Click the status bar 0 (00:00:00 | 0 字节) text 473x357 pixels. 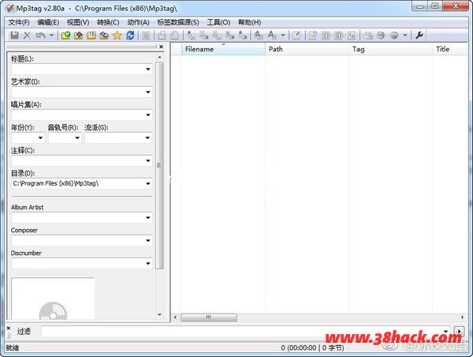click(x=312, y=348)
